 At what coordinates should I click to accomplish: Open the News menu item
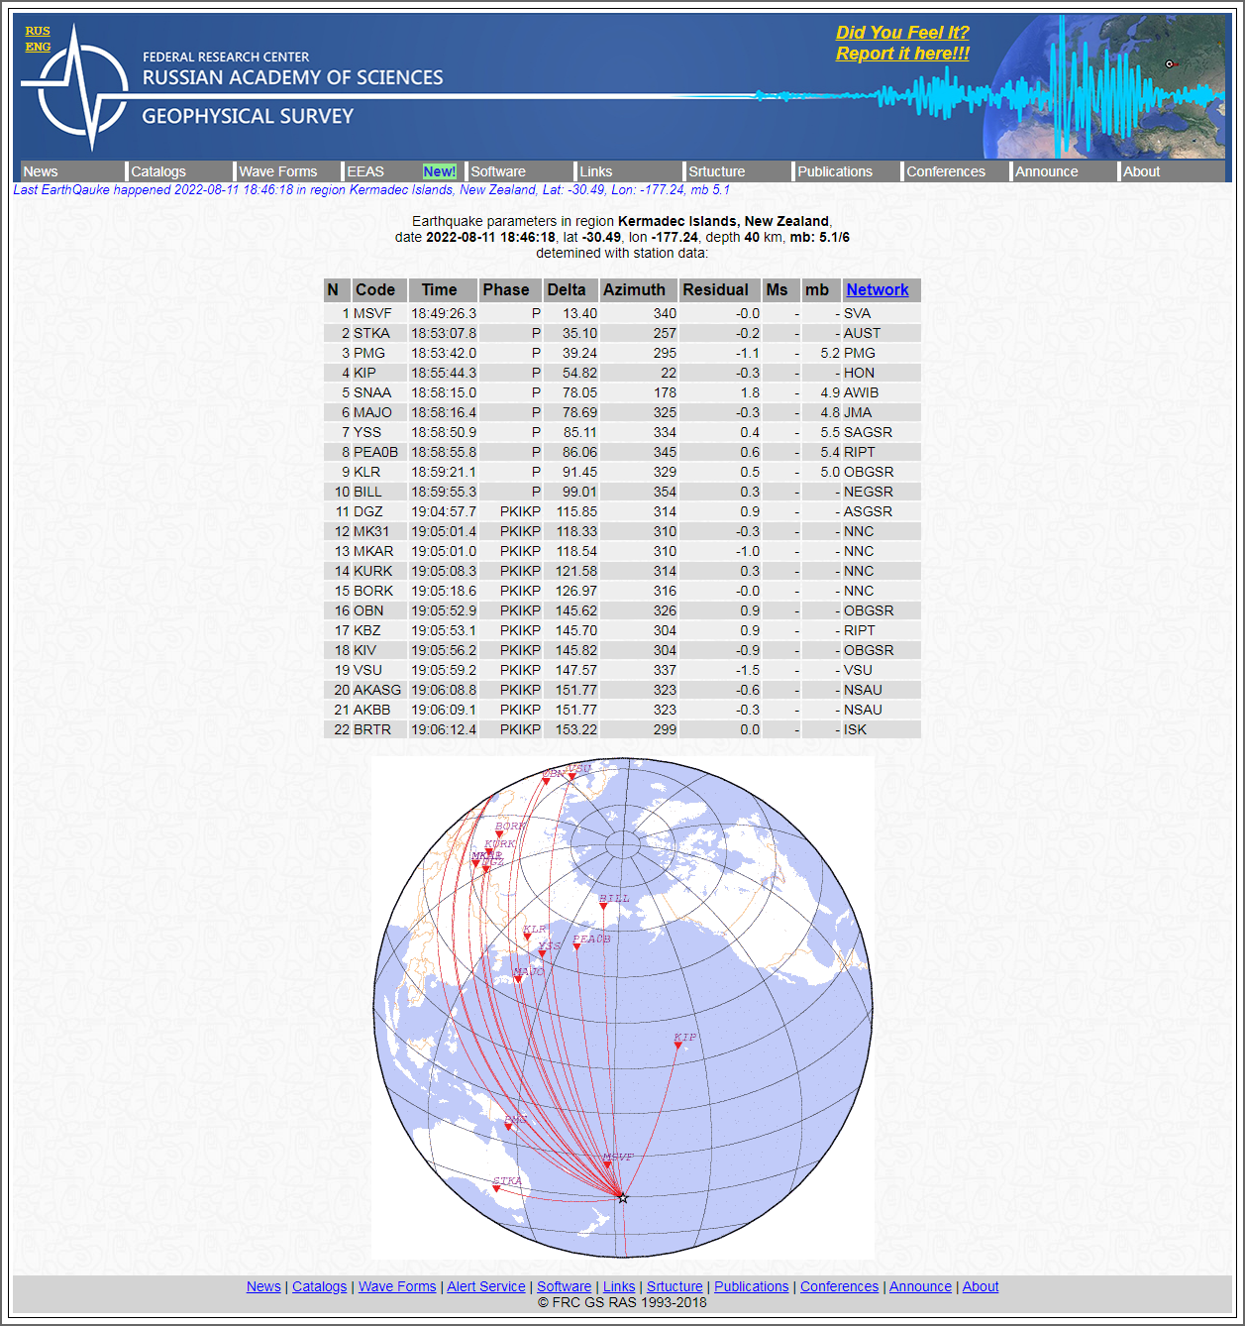pos(41,171)
